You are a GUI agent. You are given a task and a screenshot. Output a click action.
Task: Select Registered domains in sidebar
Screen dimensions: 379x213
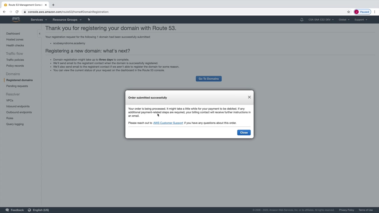[x=20, y=80]
